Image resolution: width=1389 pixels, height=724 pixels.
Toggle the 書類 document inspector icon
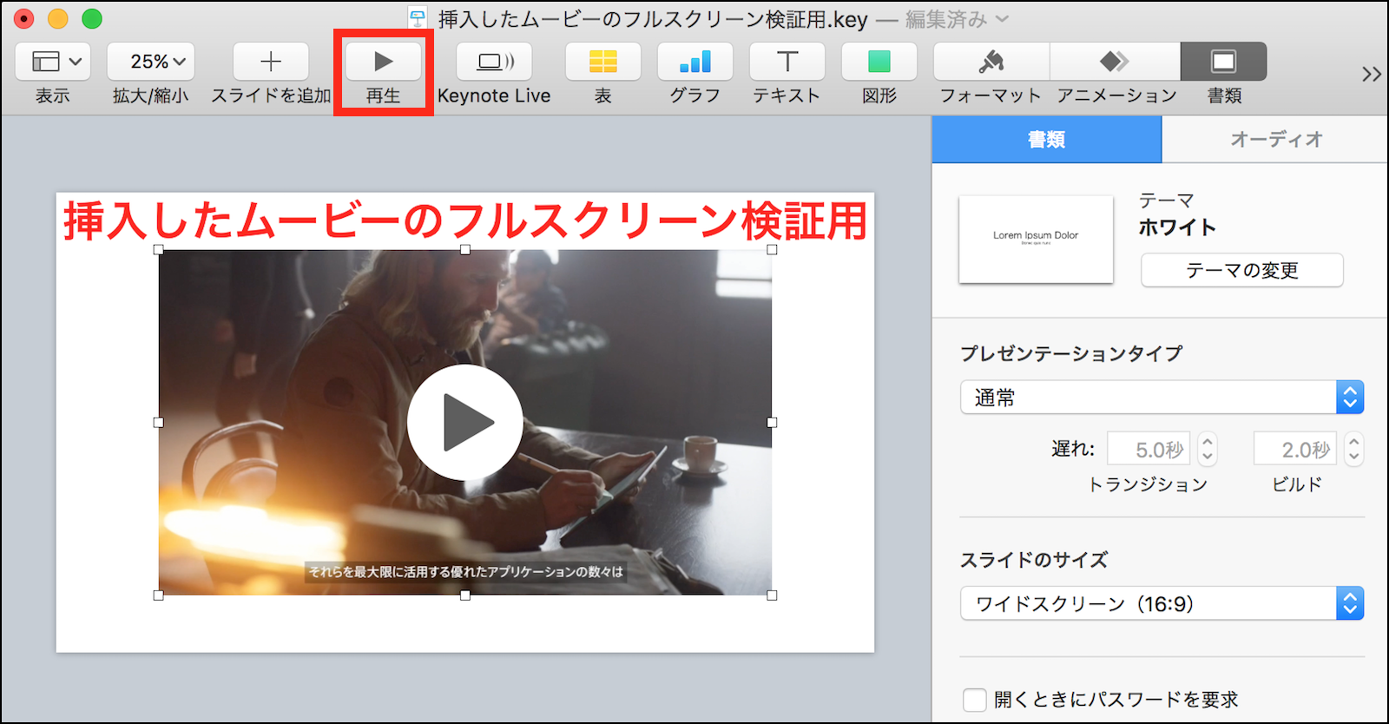click(1223, 62)
